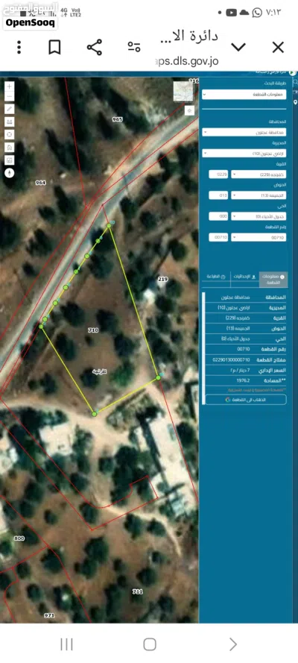
Task: Select the pencil draw tool
Action: pos(9,109)
